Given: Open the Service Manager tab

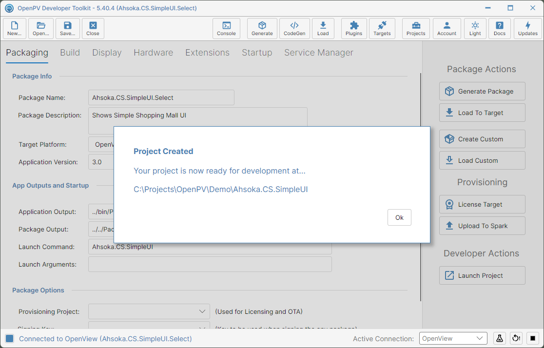Looking at the screenshot, I should (x=319, y=53).
